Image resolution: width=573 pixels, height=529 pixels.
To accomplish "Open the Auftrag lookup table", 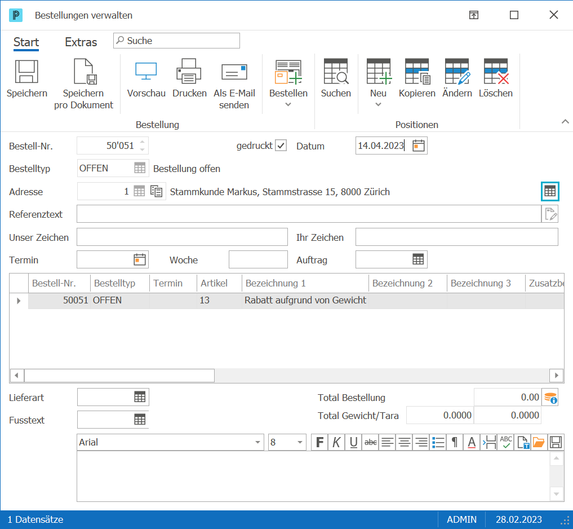I will tap(418, 260).
